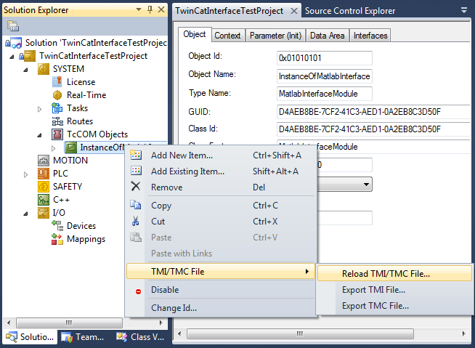The width and height of the screenshot is (475, 348).
Task: Click the Add New Item menu icon
Action: pos(136,155)
